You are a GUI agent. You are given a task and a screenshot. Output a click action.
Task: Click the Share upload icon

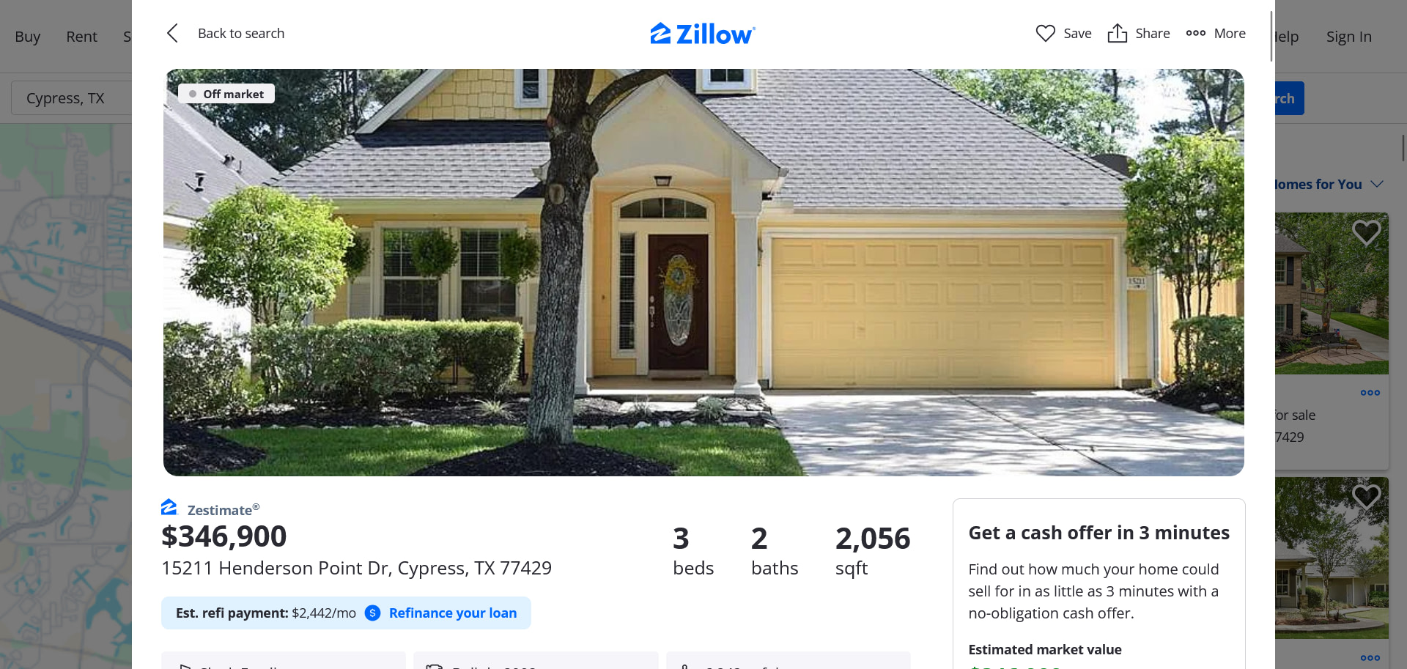pyautogui.click(x=1117, y=33)
